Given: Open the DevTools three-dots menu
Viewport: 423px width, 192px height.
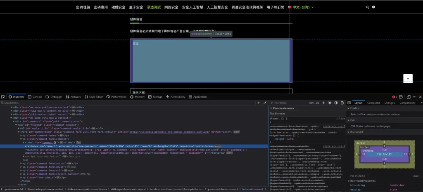Looking at the screenshot, I should (x=414, y=97).
